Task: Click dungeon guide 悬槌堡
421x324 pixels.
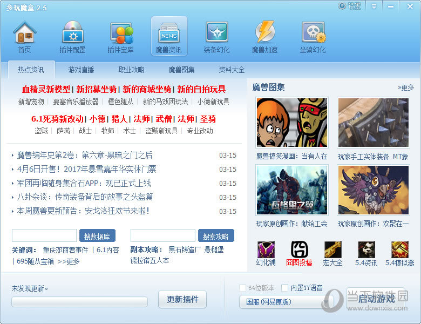Action: tap(214, 249)
